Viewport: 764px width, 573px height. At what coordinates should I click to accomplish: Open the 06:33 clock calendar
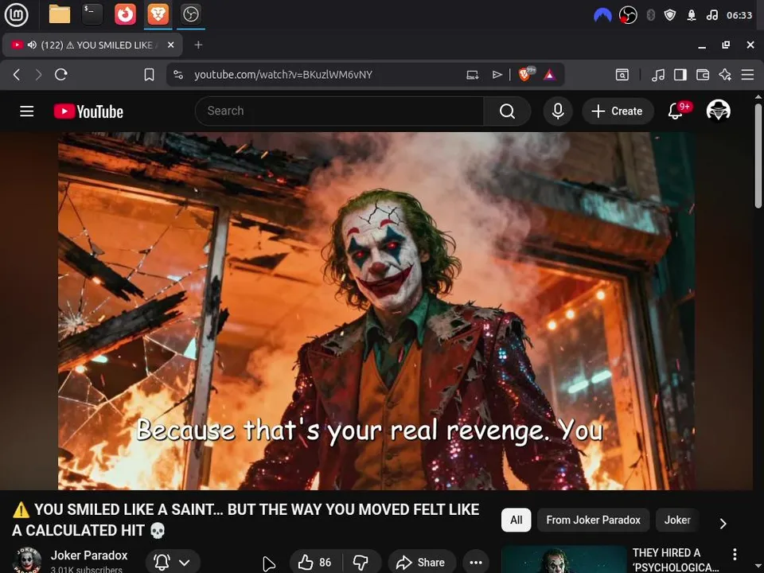[739, 15]
